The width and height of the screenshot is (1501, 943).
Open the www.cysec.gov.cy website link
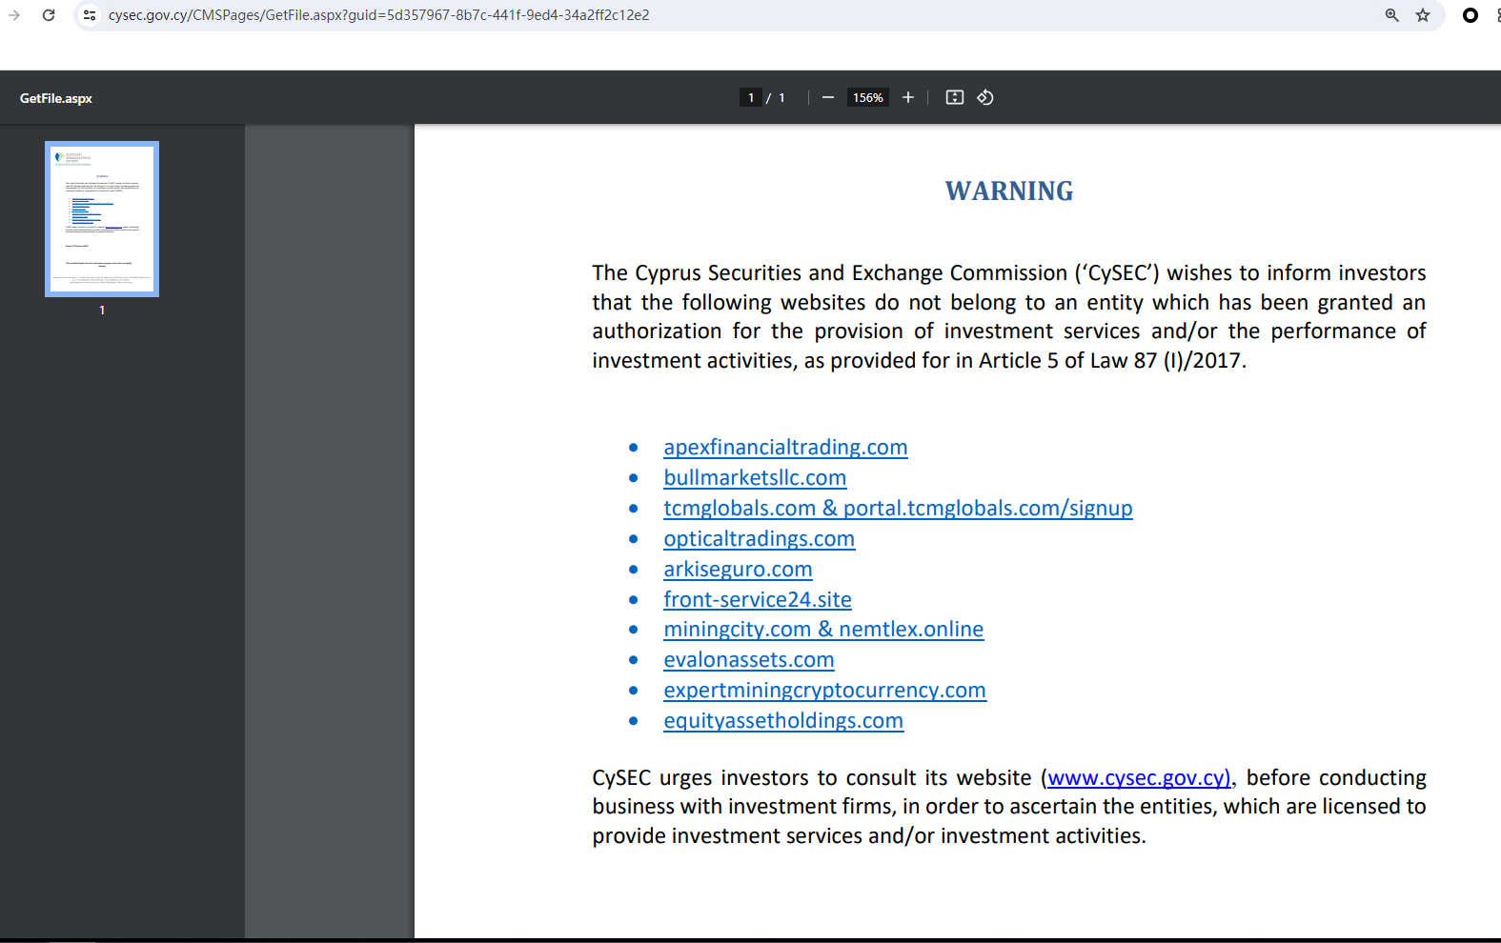click(1139, 778)
